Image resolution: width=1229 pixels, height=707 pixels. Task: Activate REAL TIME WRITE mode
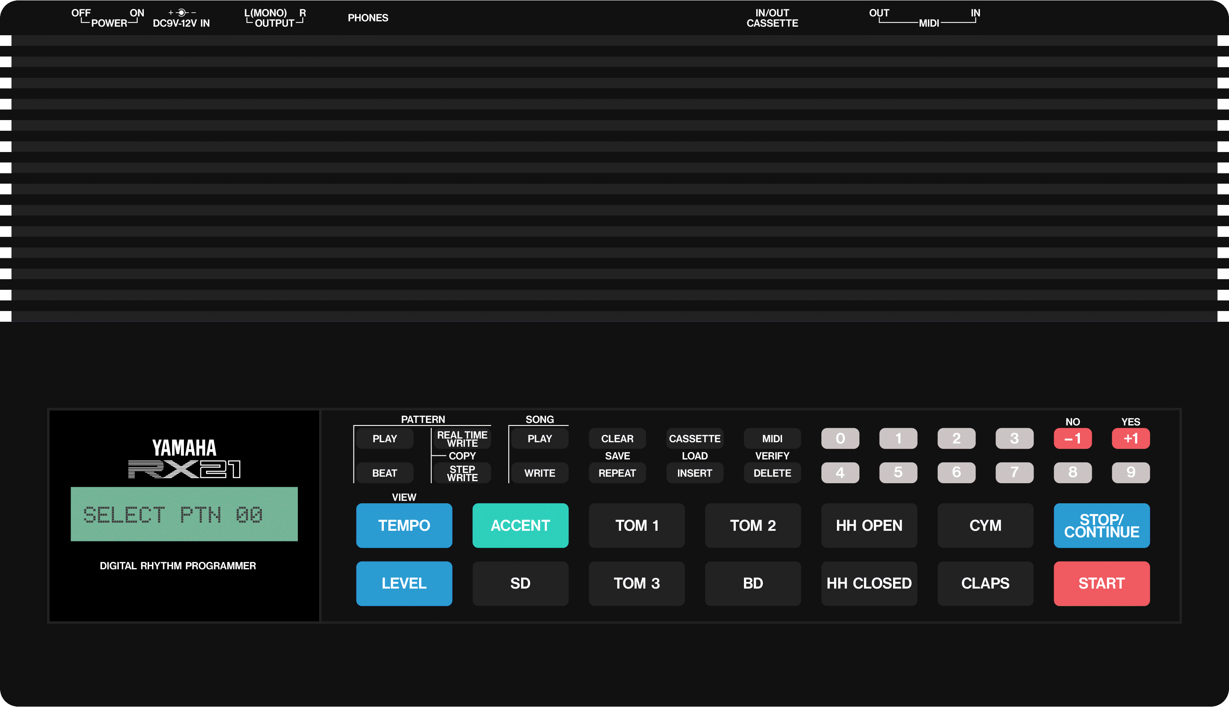(x=462, y=439)
